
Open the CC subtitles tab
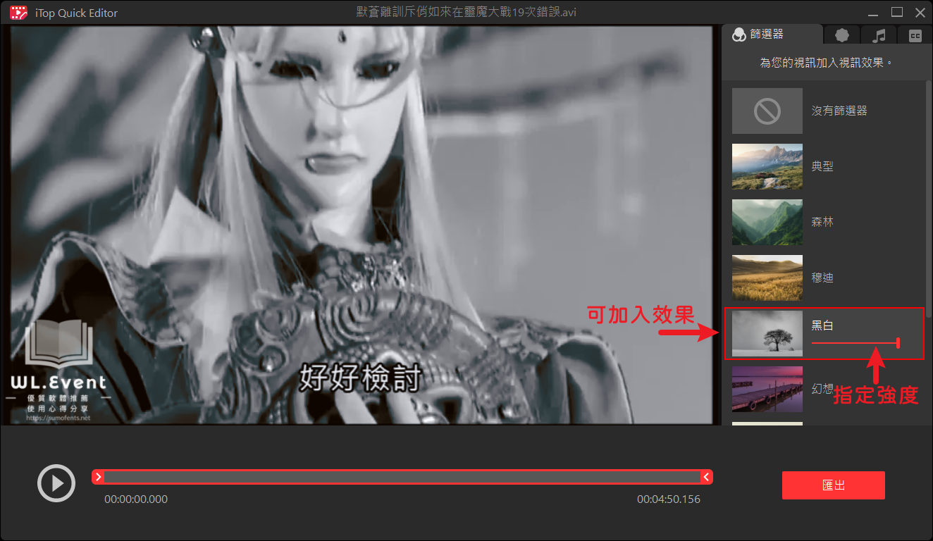[915, 35]
